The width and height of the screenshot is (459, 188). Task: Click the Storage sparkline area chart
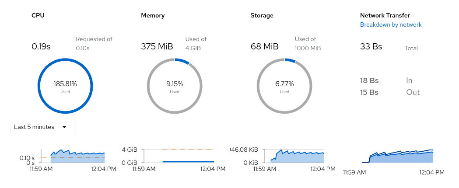[x=298, y=157]
